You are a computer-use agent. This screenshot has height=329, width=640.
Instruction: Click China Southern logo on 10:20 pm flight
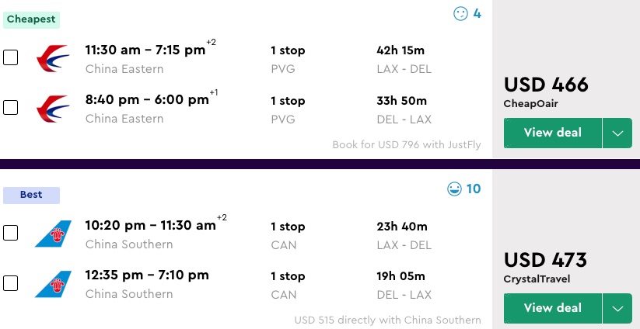tap(53, 234)
